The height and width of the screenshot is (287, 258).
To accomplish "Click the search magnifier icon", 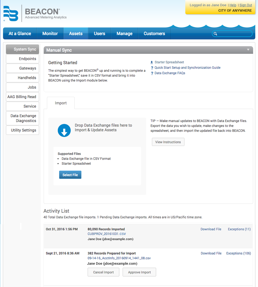I will (x=215, y=33).
